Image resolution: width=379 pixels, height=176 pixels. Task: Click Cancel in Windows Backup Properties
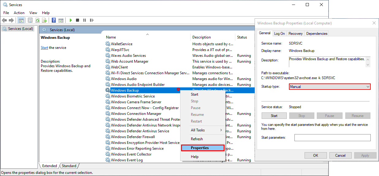pyautogui.click(x=340, y=156)
